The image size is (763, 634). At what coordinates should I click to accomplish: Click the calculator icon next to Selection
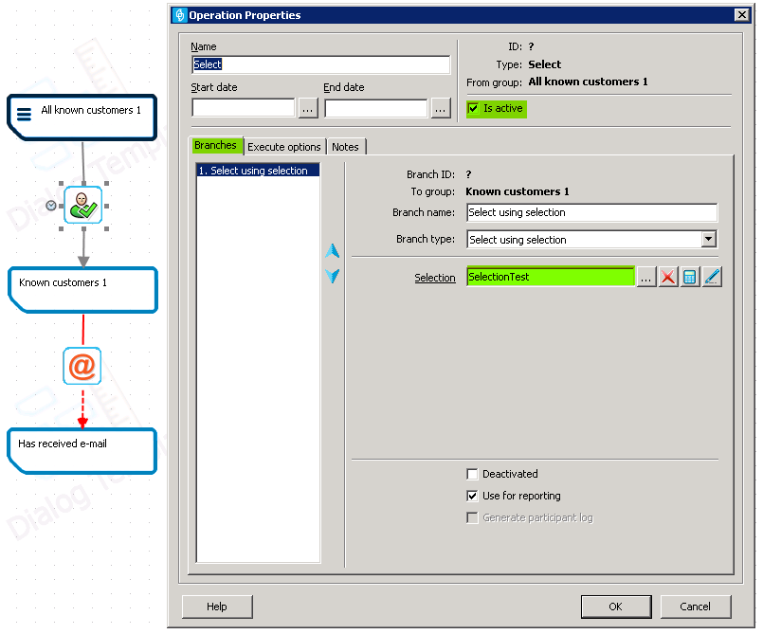pos(690,277)
